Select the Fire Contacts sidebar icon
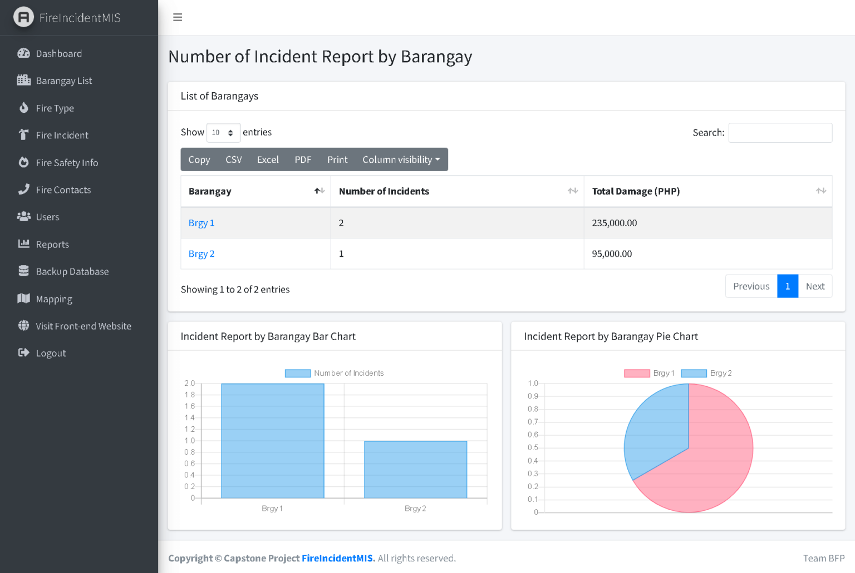 (x=24, y=190)
